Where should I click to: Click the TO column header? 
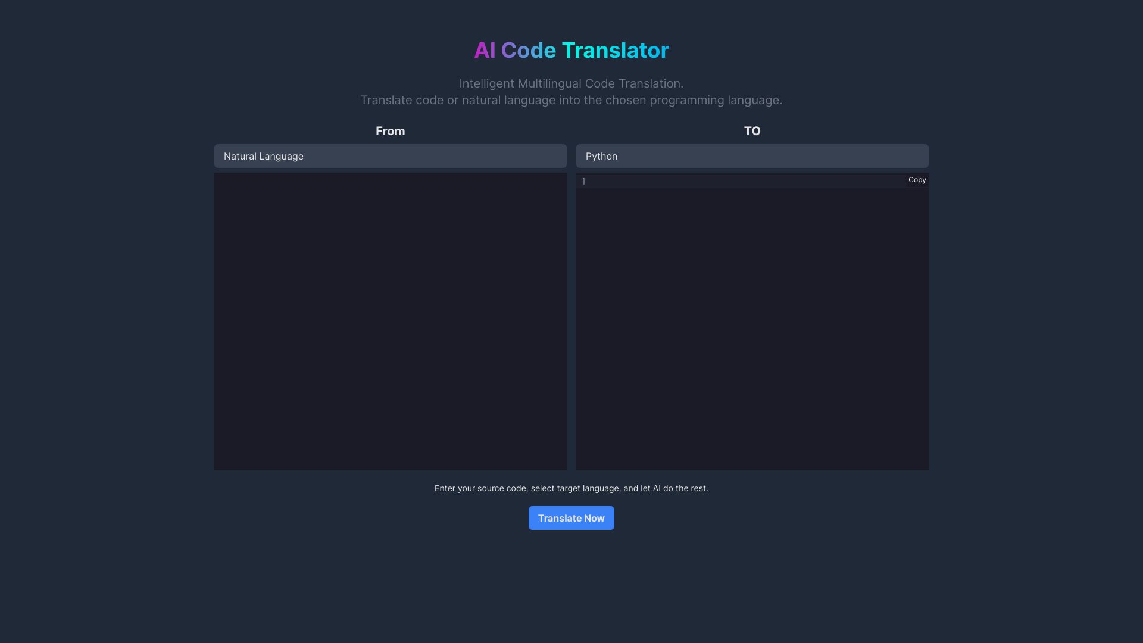point(752,131)
